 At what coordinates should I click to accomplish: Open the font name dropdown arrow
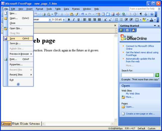[50, 19]
